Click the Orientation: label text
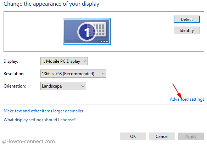Image resolution: width=207 pixels, height=145 pixels. coord(15,86)
